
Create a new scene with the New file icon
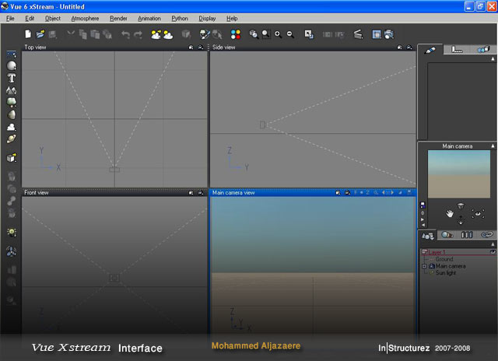[28, 34]
